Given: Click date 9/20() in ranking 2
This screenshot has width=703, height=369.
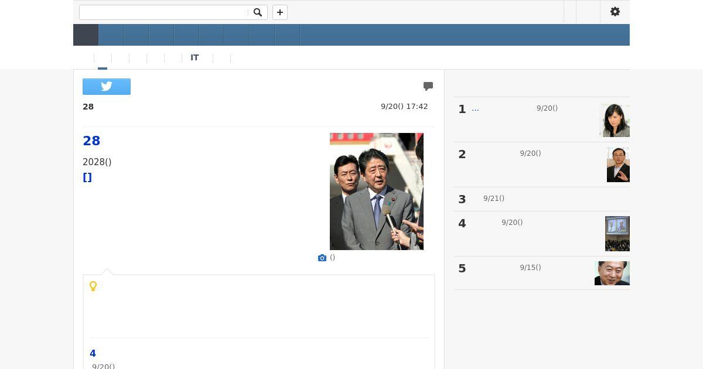Looking at the screenshot, I should pyautogui.click(x=530, y=153).
